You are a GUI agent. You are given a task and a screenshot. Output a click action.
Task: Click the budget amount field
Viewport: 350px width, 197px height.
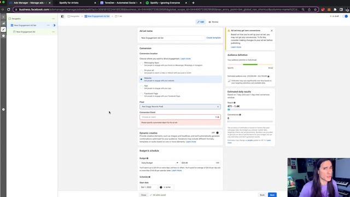coord(200,163)
